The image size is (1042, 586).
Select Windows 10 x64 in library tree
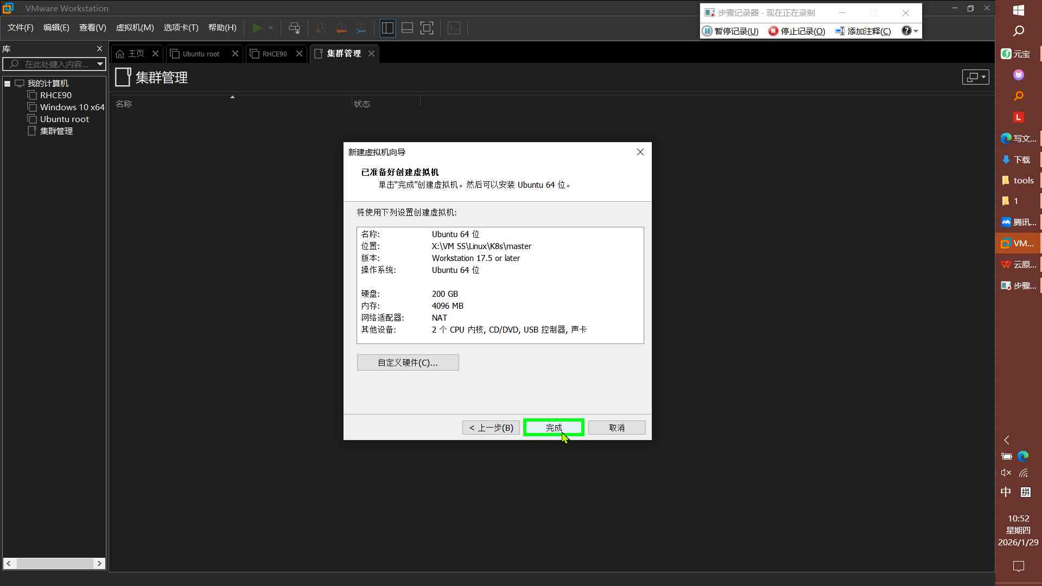[72, 107]
